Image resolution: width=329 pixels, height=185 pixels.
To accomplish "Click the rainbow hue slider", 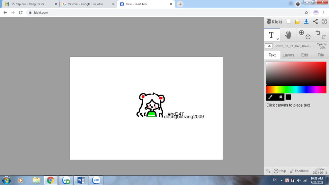I will [296, 90].
